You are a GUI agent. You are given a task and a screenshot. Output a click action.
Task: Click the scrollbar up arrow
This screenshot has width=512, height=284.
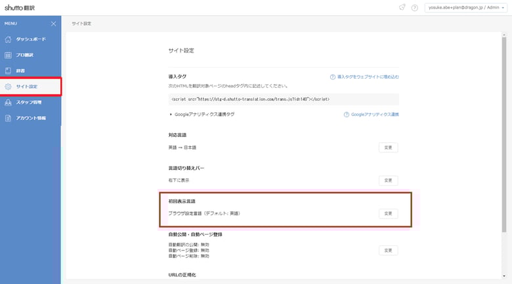point(504,35)
